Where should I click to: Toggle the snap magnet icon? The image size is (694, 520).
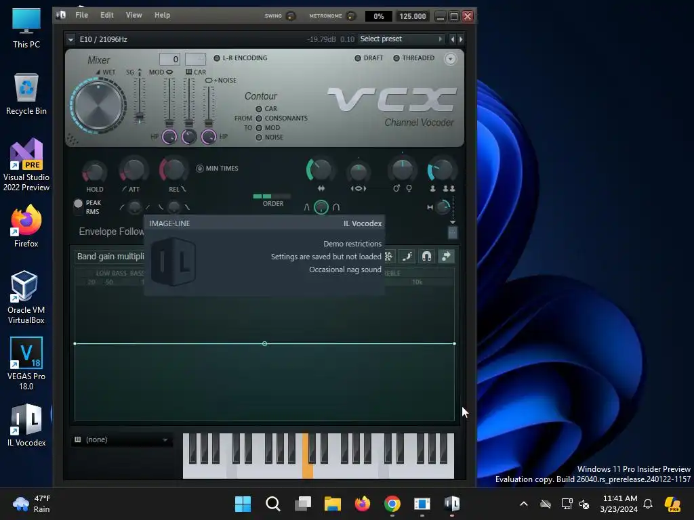427,257
